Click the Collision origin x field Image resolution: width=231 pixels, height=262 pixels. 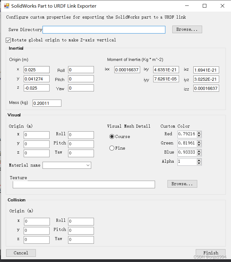click(37, 221)
